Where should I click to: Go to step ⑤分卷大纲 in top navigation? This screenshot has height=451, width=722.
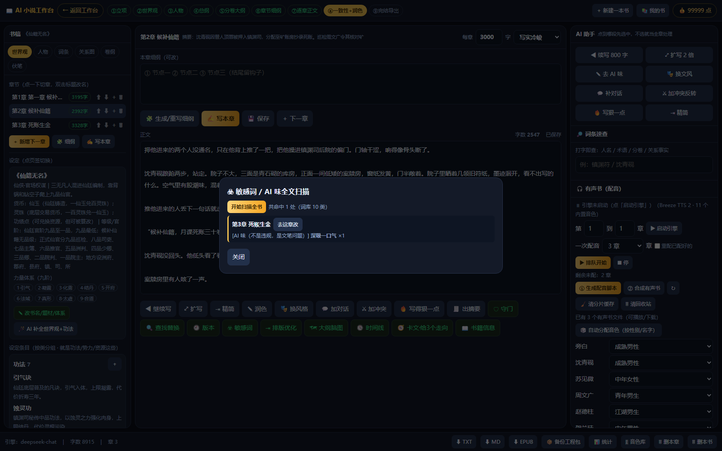click(232, 11)
